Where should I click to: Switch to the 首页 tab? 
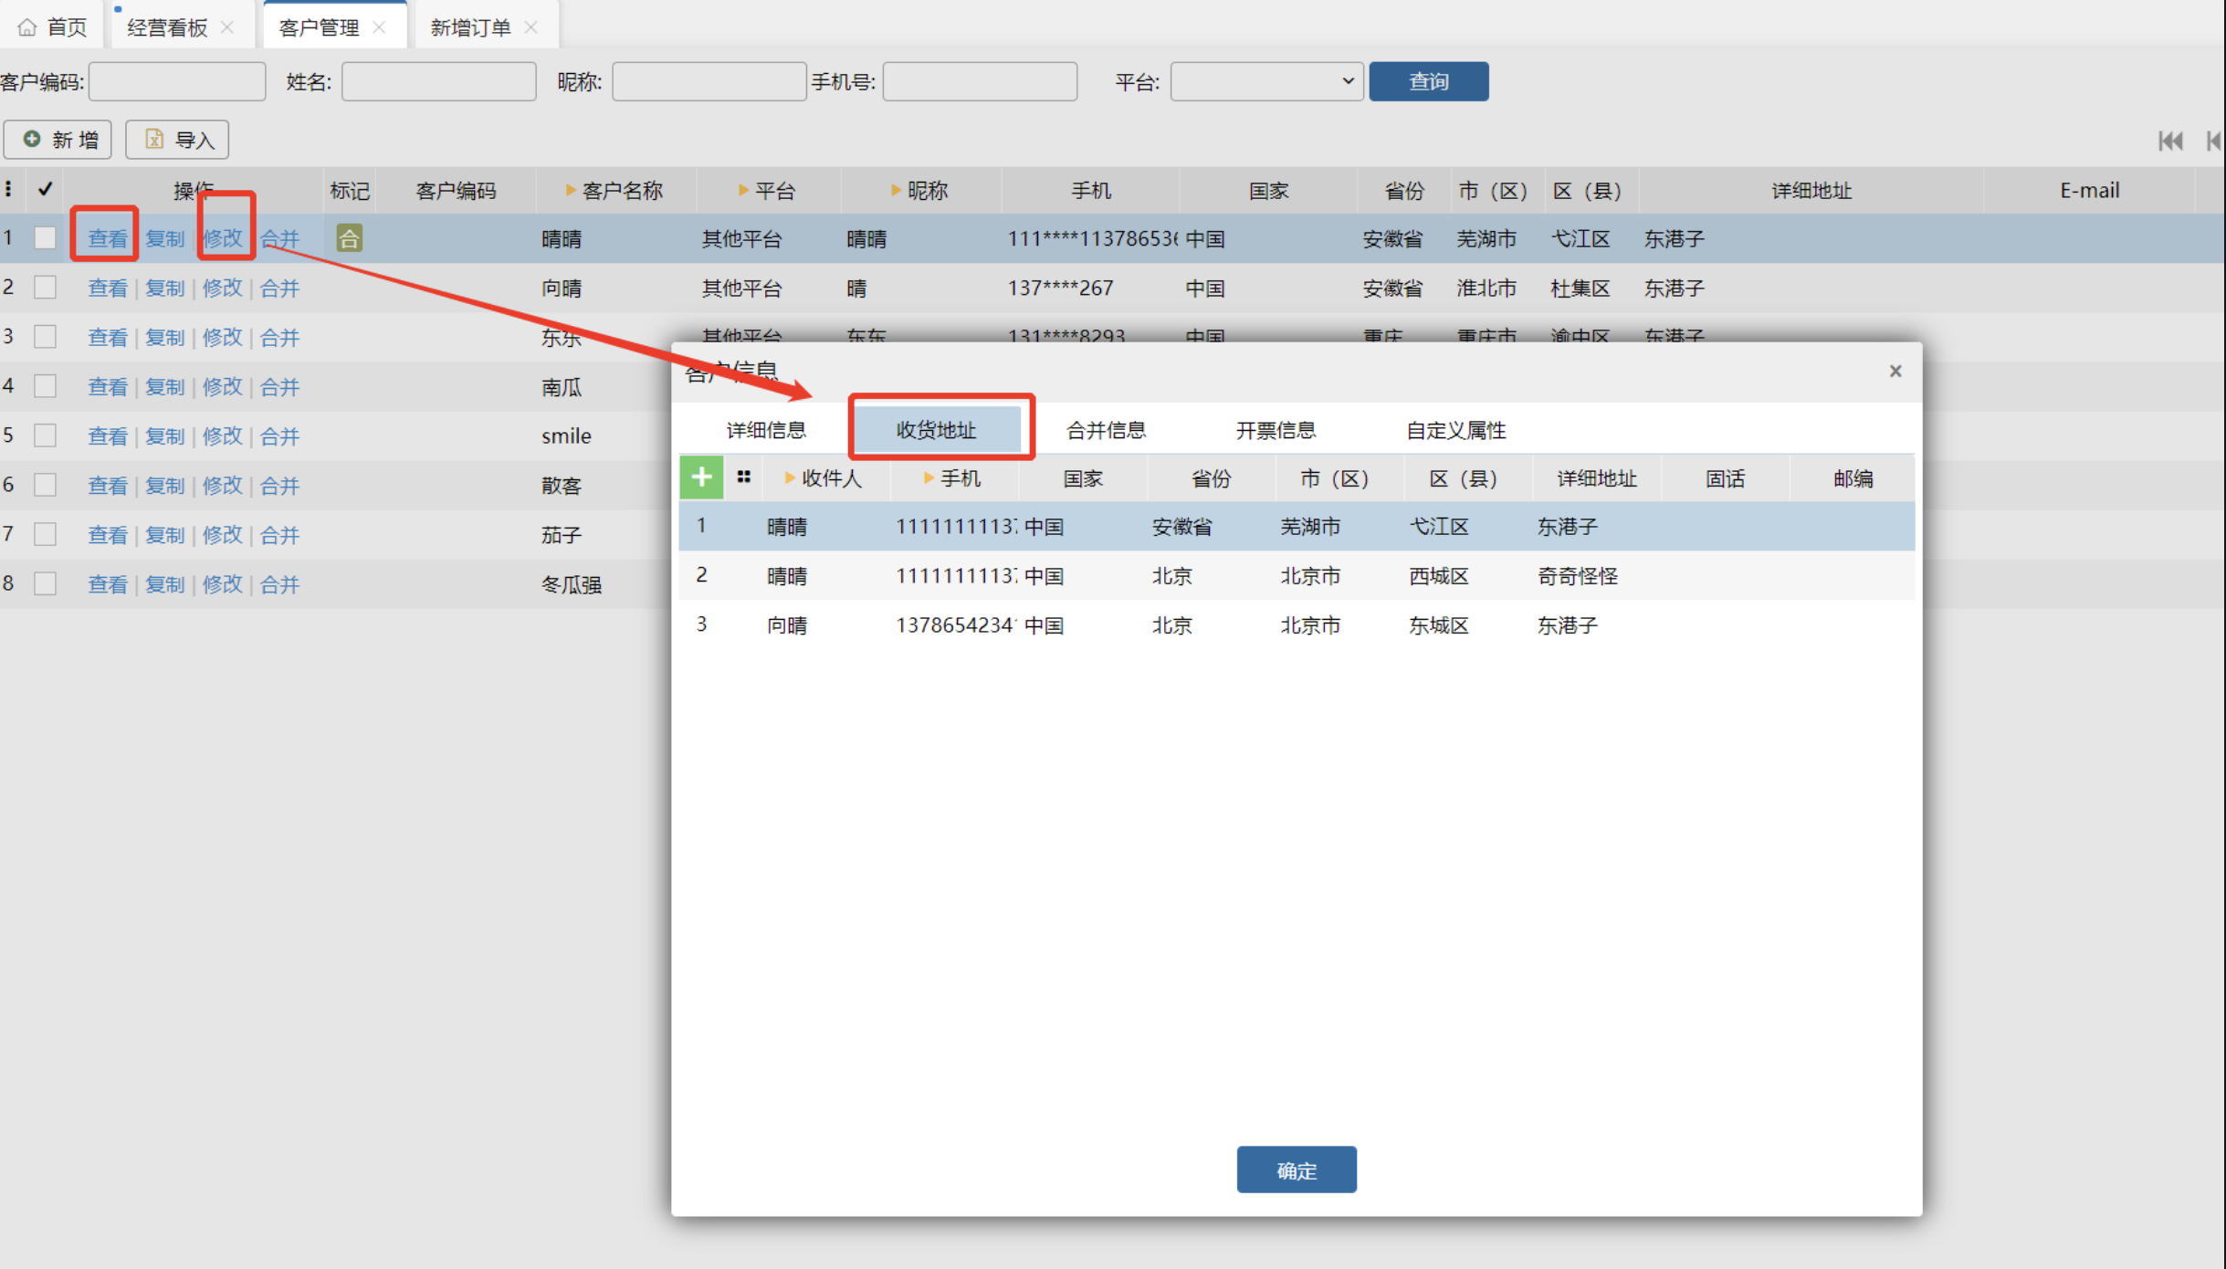click(52, 27)
